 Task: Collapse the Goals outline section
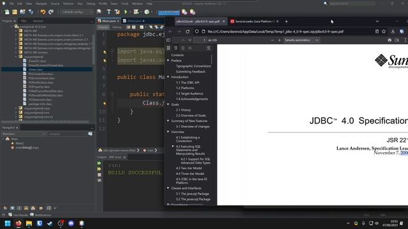click(168, 104)
